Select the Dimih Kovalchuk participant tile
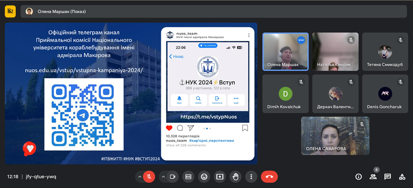Image resolution: width=413 pixels, height=188 pixels. pyautogui.click(x=285, y=94)
